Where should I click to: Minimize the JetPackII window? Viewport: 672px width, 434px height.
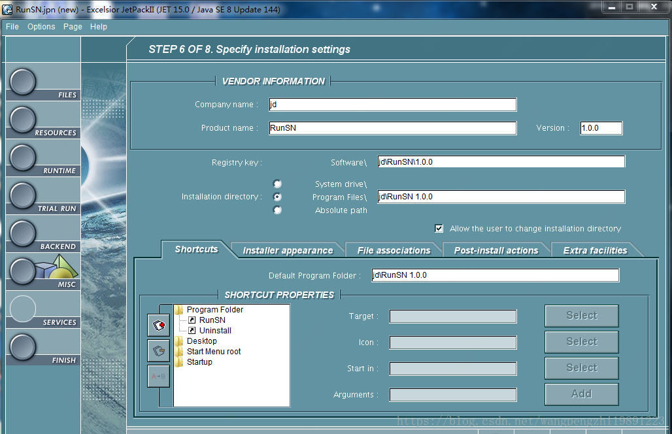coord(611,7)
